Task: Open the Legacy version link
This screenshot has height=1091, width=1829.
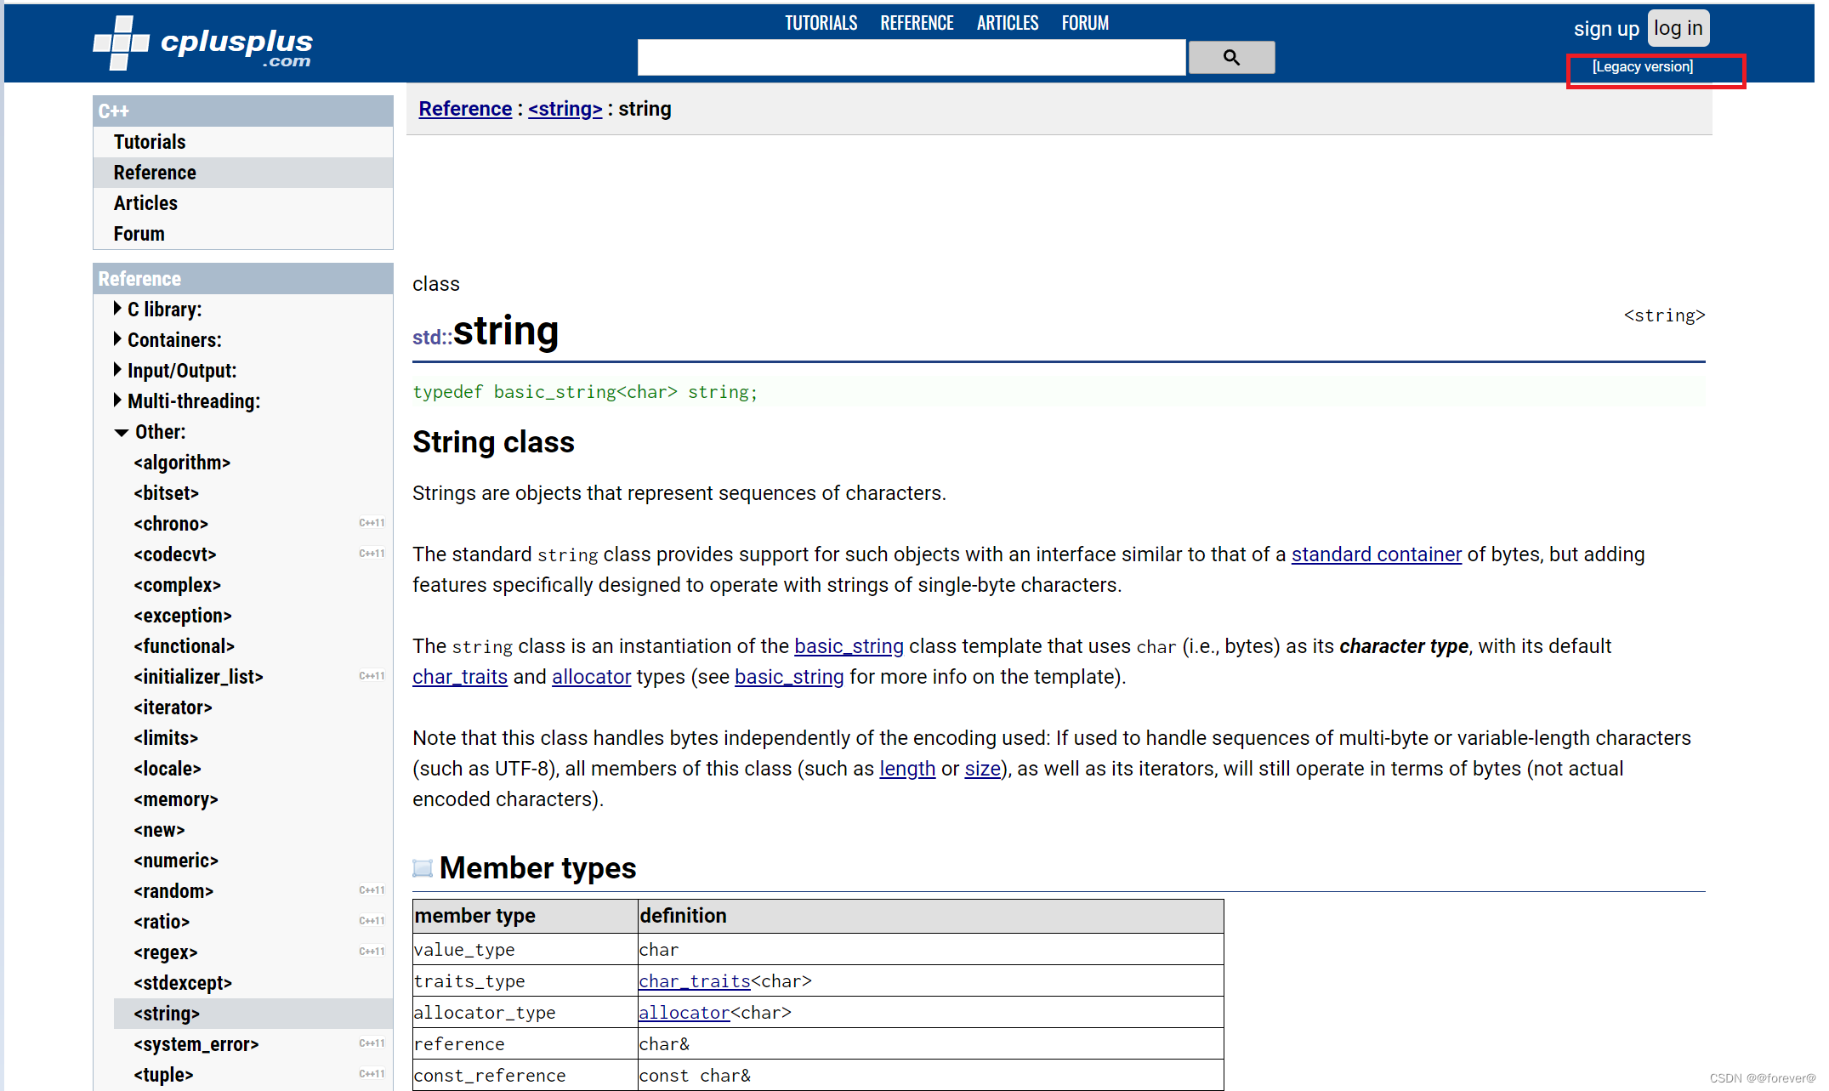Action: tap(1642, 66)
